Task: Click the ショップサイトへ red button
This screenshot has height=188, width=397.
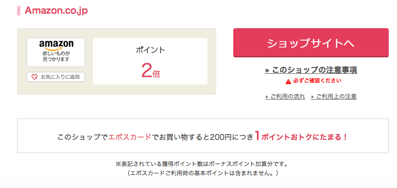Action: [311, 43]
